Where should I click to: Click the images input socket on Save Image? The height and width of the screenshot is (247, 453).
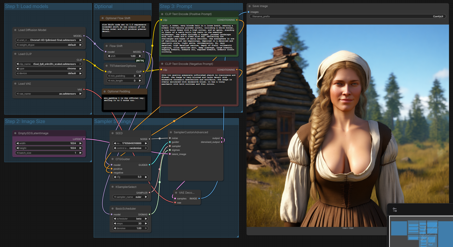point(248,12)
